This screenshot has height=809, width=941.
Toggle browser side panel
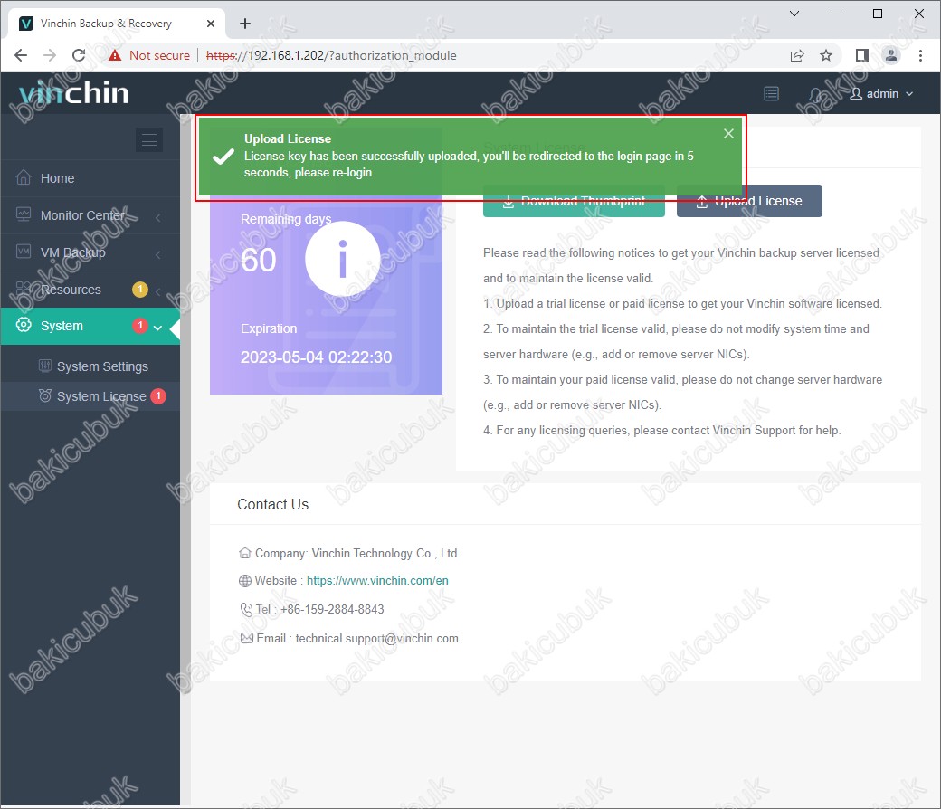click(x=861, y=55)
